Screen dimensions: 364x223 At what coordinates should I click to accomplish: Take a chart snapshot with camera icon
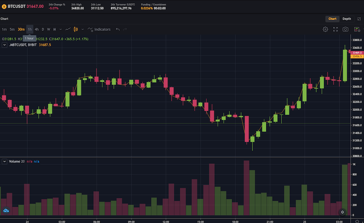pyautogui.click(x=346, y=29)
